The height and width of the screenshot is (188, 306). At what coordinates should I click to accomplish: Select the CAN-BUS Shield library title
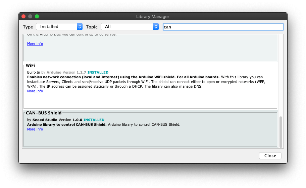point(44,113)
